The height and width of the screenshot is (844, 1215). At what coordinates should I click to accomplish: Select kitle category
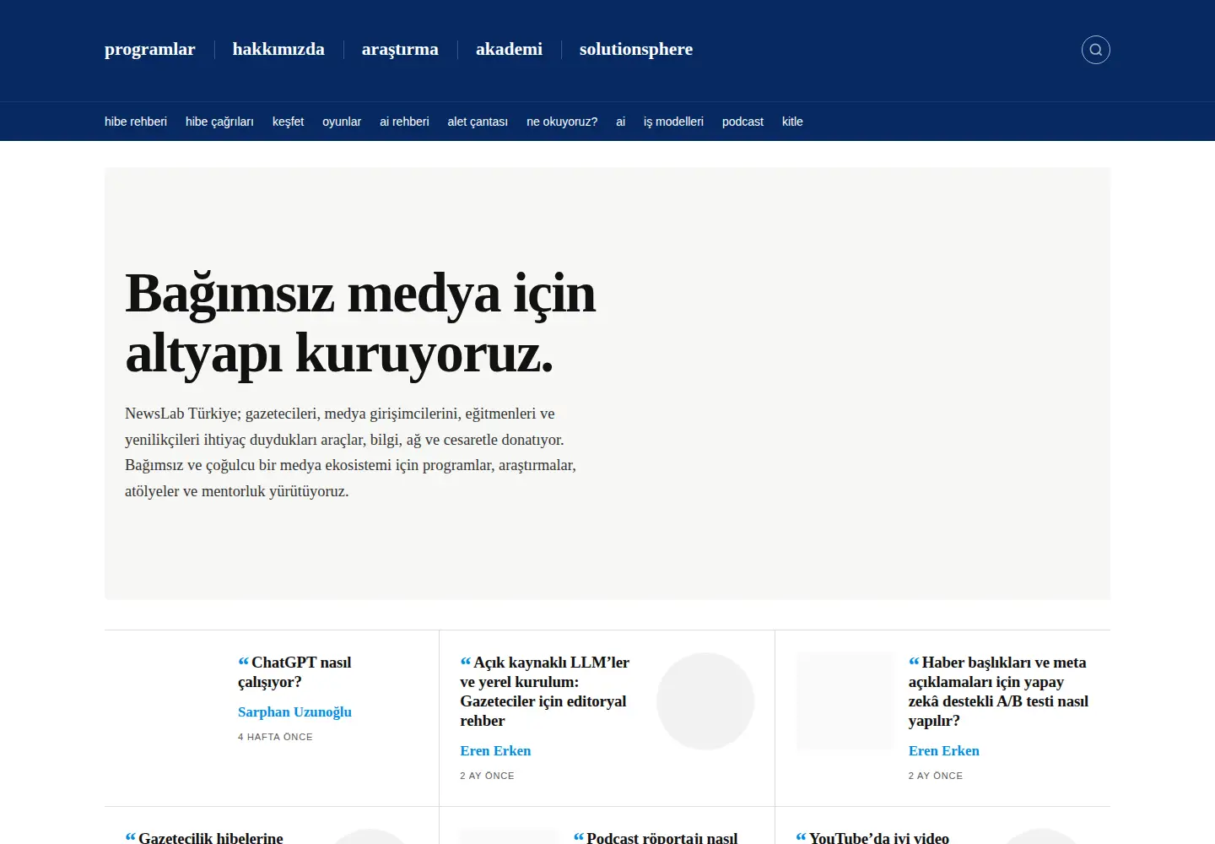point(792,122)
